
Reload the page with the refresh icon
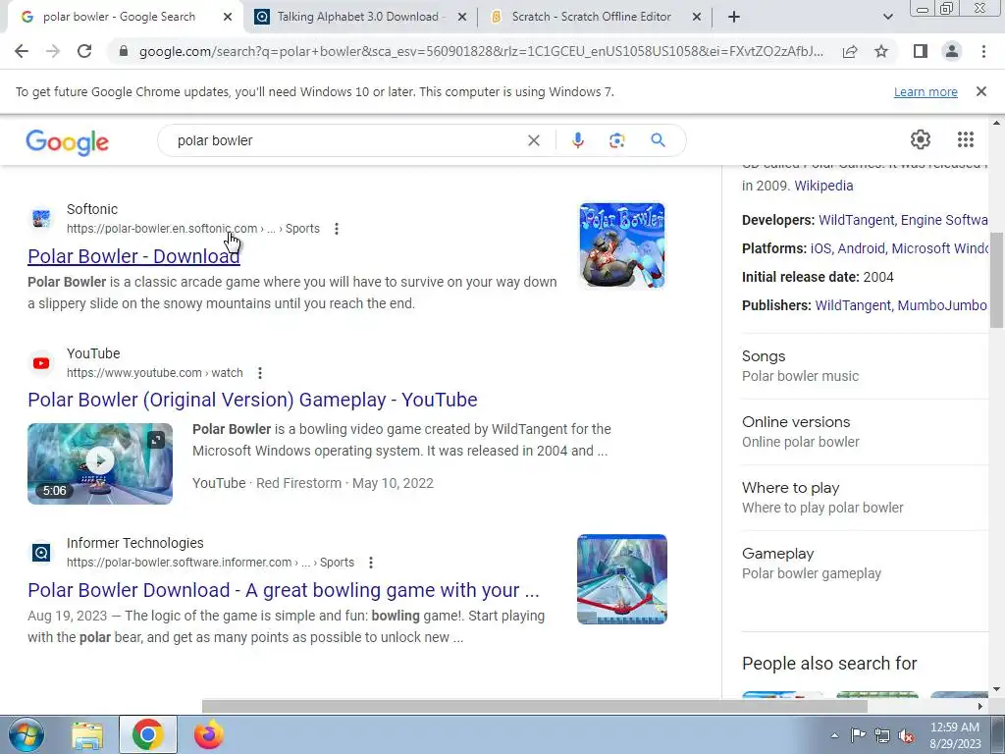pos(84,51)
